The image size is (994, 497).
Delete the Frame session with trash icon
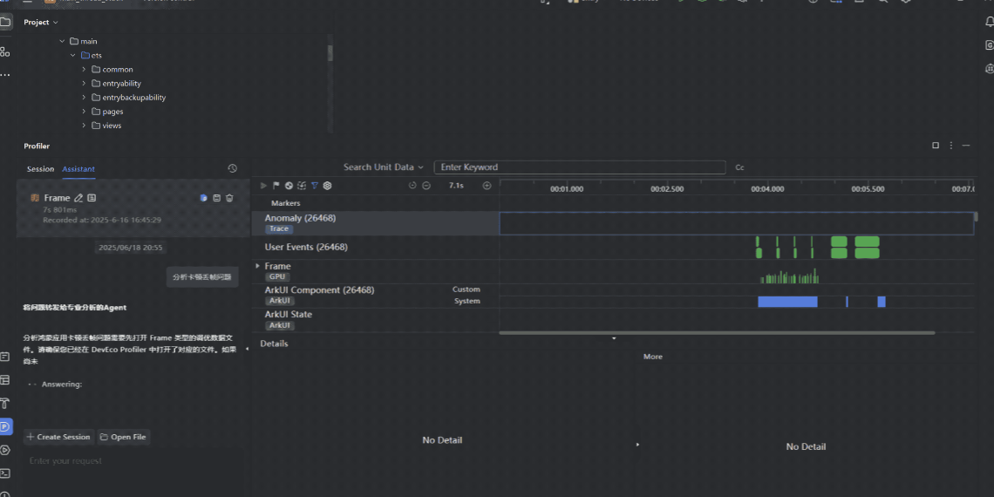[x=229, y=199]
